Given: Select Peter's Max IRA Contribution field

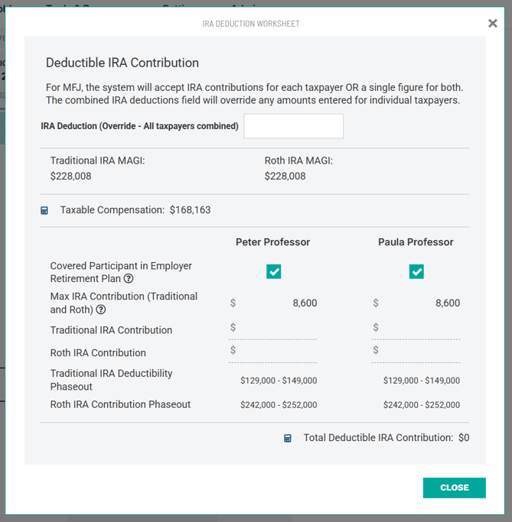Looking at the screenshot, I should pyautogui.click(x=279, y=303).
